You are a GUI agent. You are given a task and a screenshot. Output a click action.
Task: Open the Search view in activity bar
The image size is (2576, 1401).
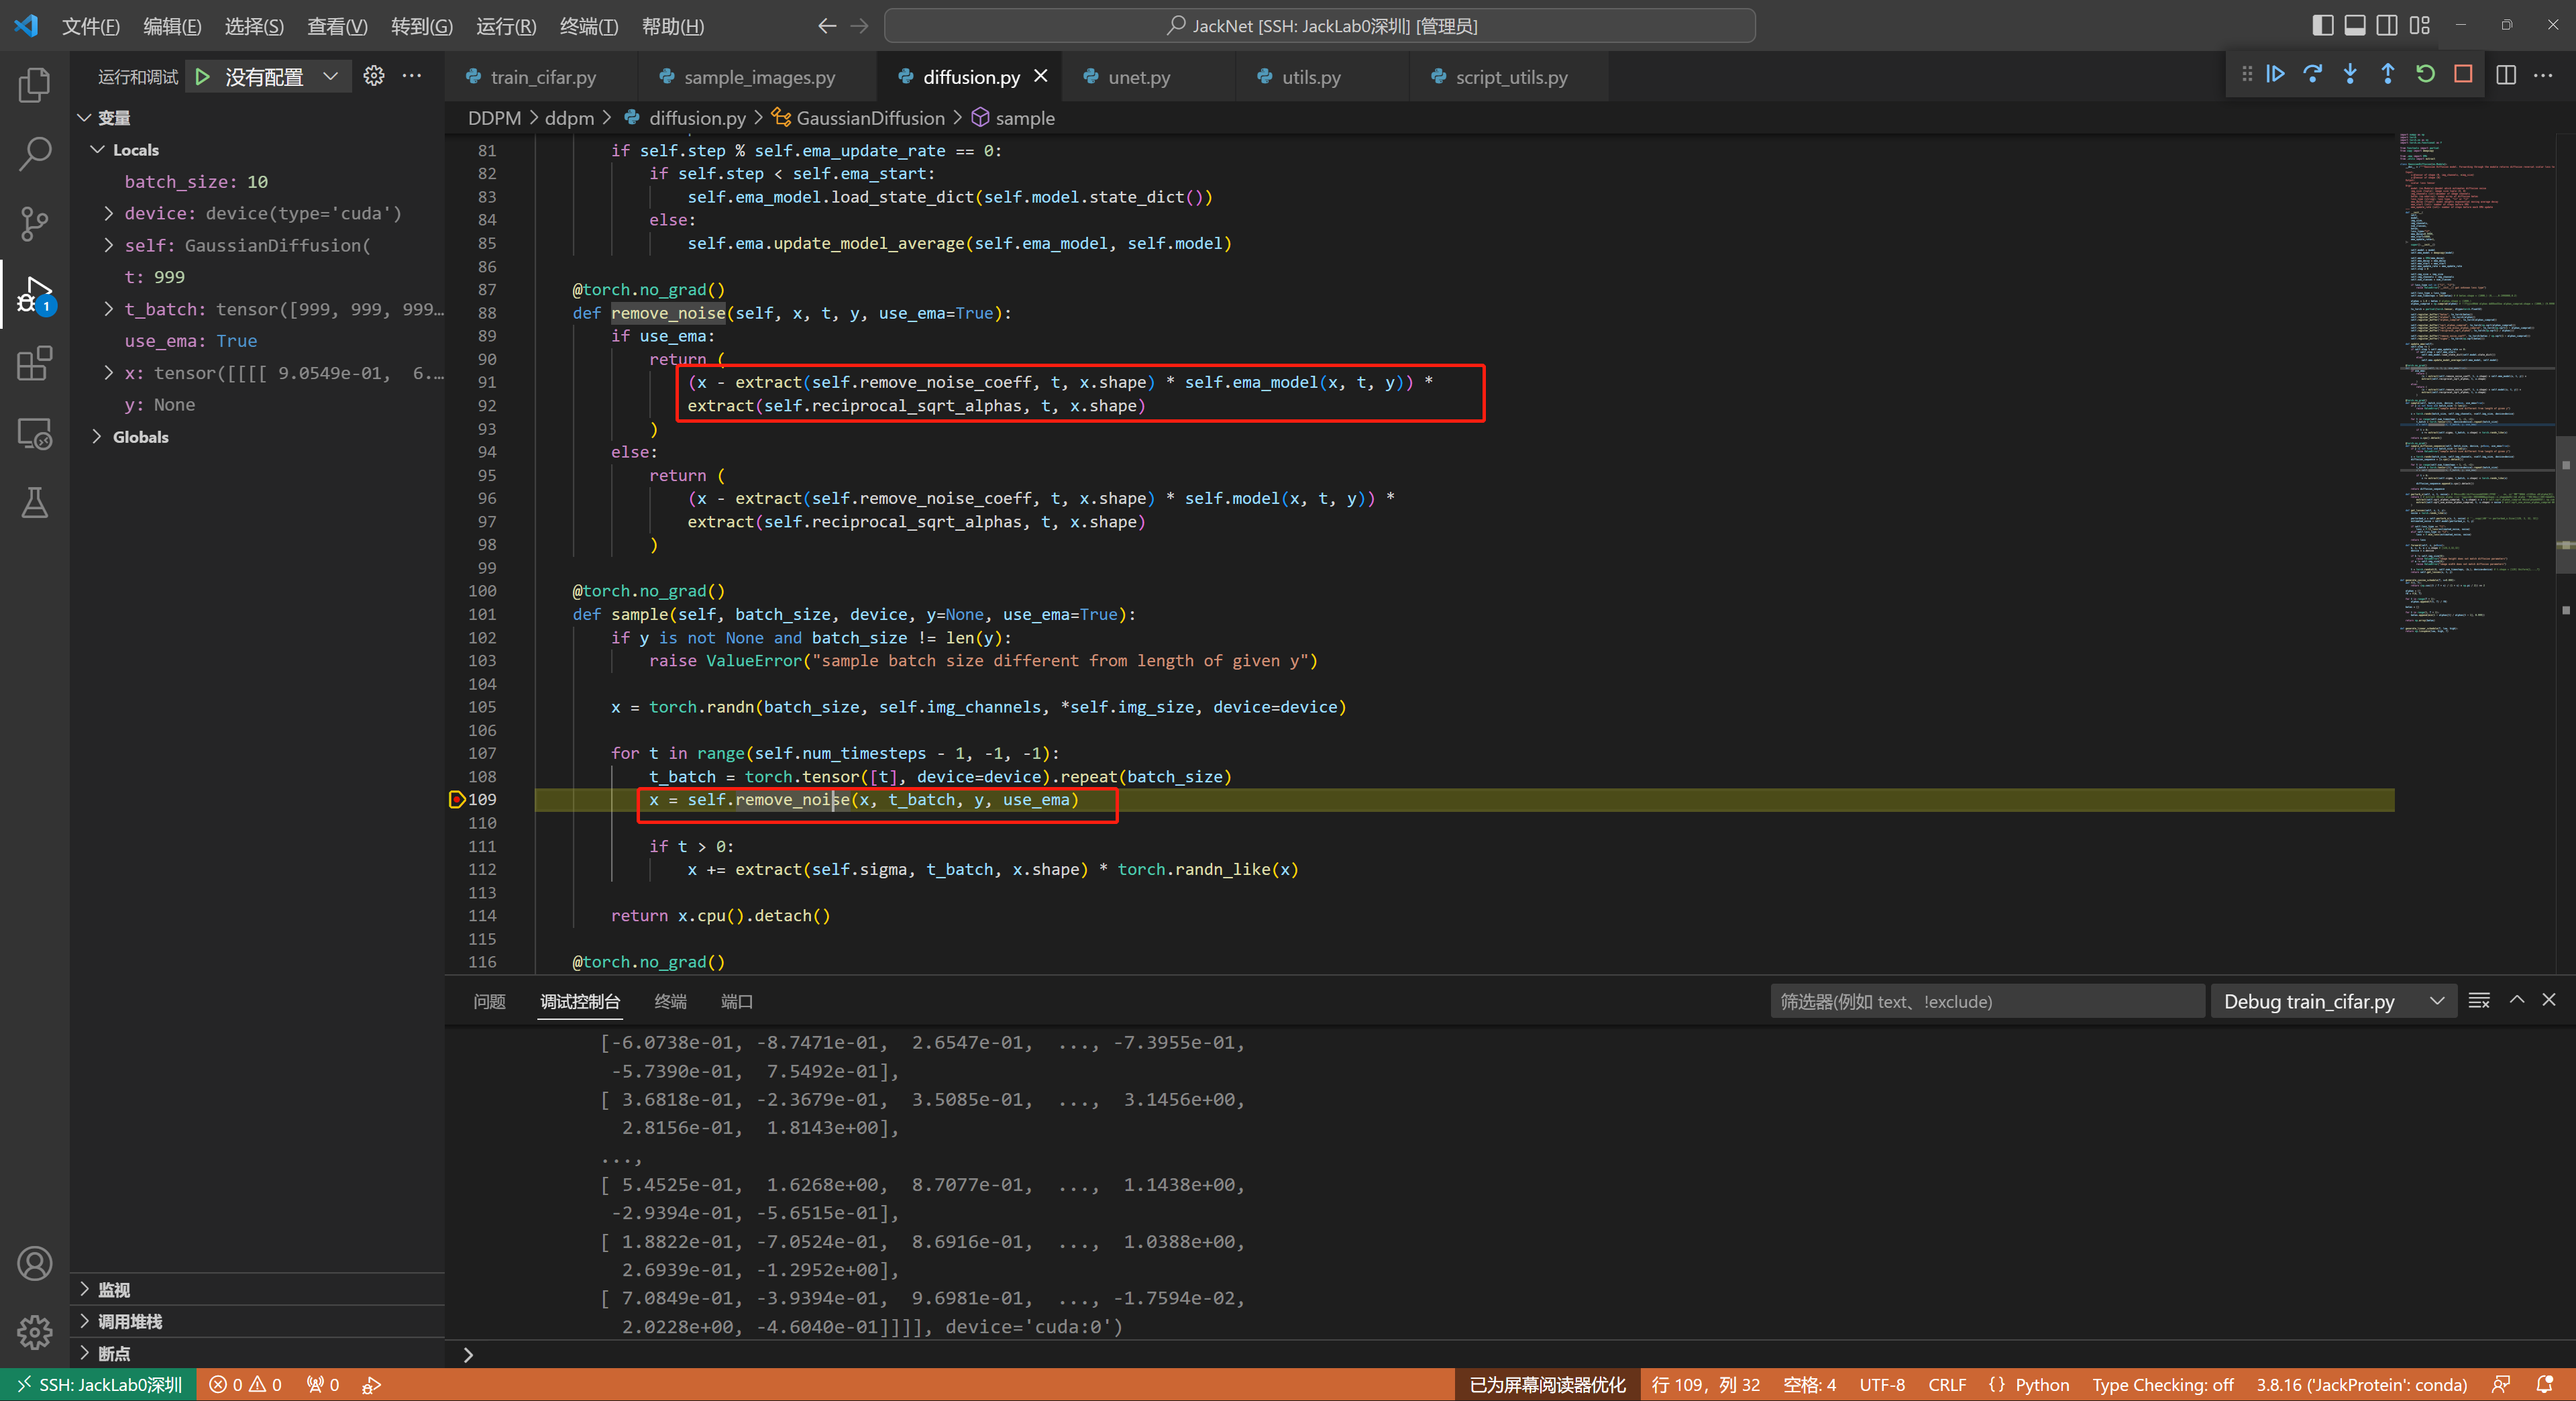point(35,154)
